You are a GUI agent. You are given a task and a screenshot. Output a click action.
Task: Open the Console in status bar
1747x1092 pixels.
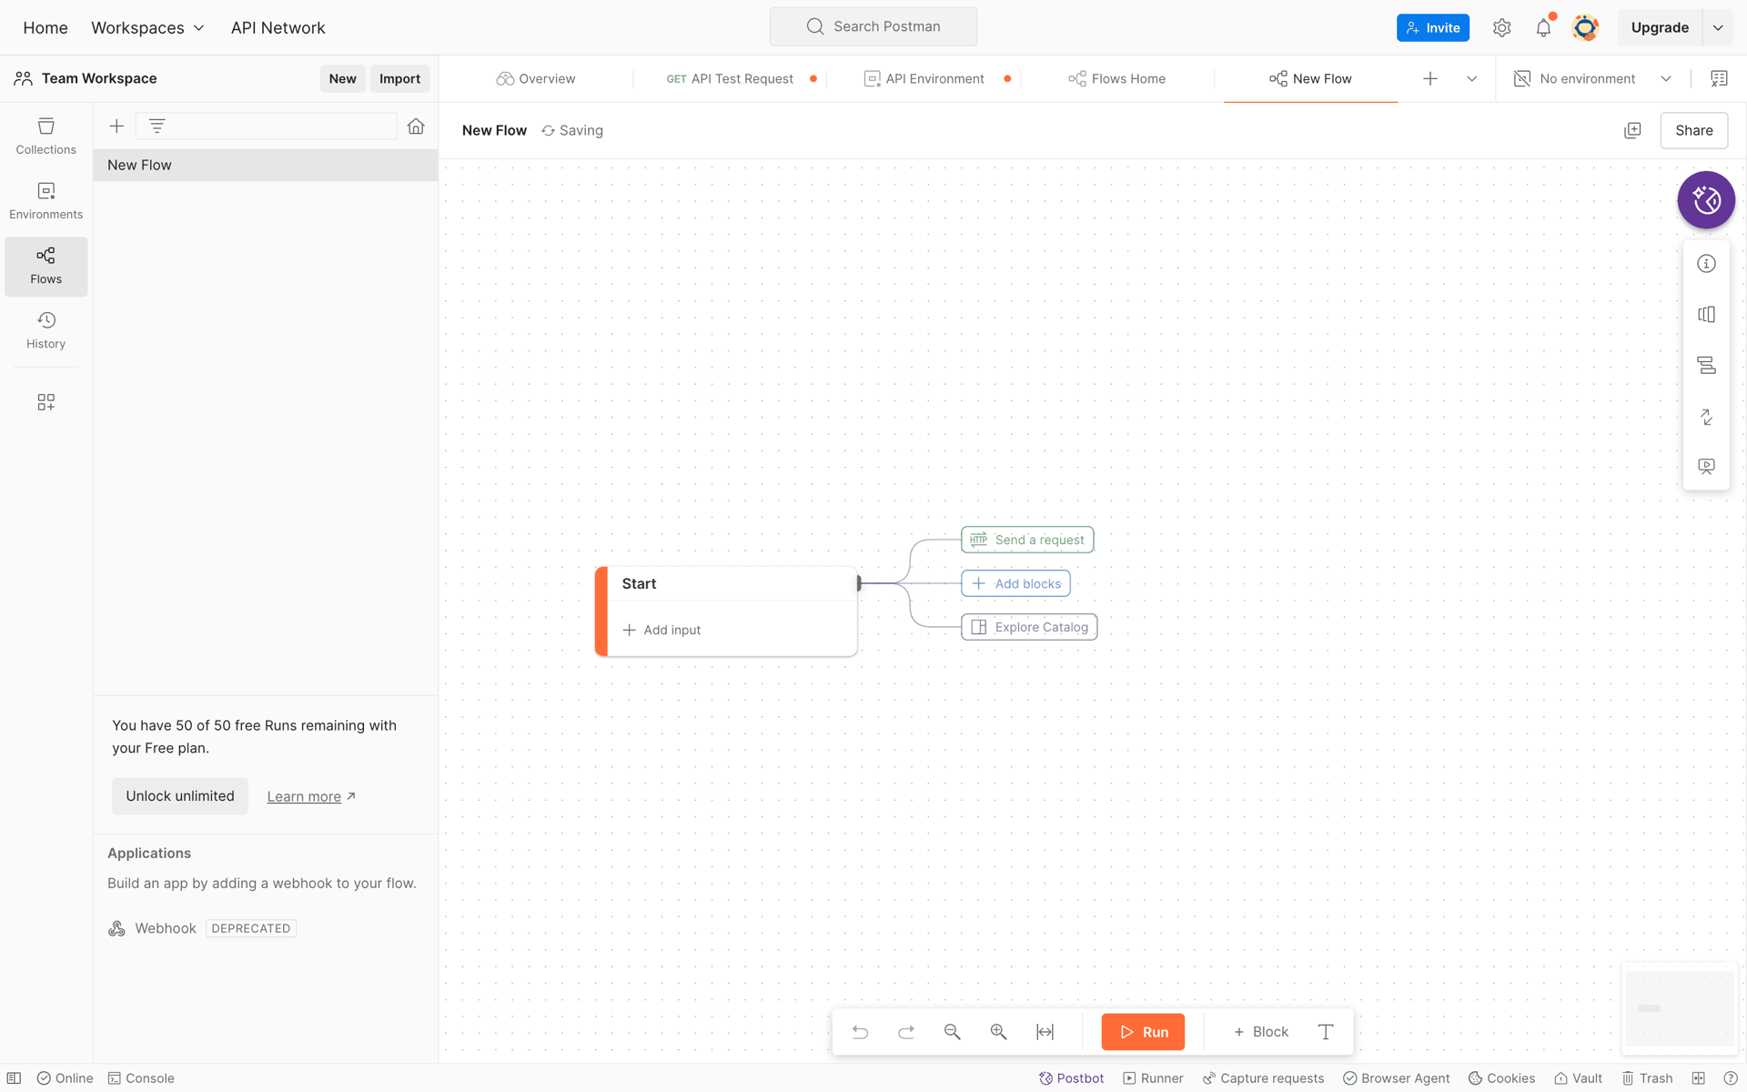click(x=141, y=1078)
